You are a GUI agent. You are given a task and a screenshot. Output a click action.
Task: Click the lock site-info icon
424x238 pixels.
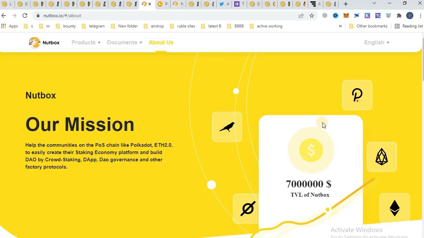click(38, 16)
